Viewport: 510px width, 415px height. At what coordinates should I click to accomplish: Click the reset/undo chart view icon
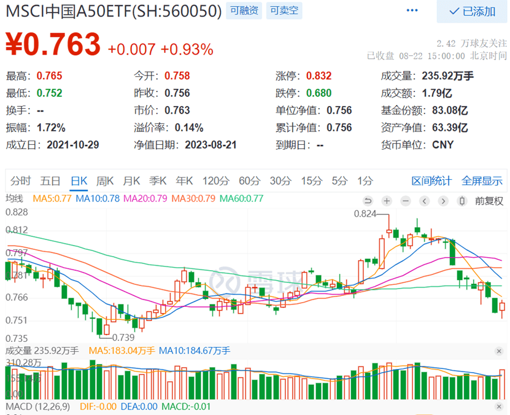pos(368,201)
